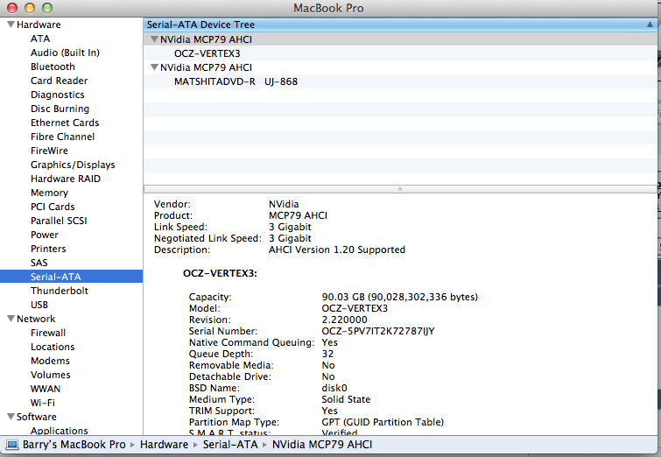
Task: Select Volumes under Network
Action: 50,375
